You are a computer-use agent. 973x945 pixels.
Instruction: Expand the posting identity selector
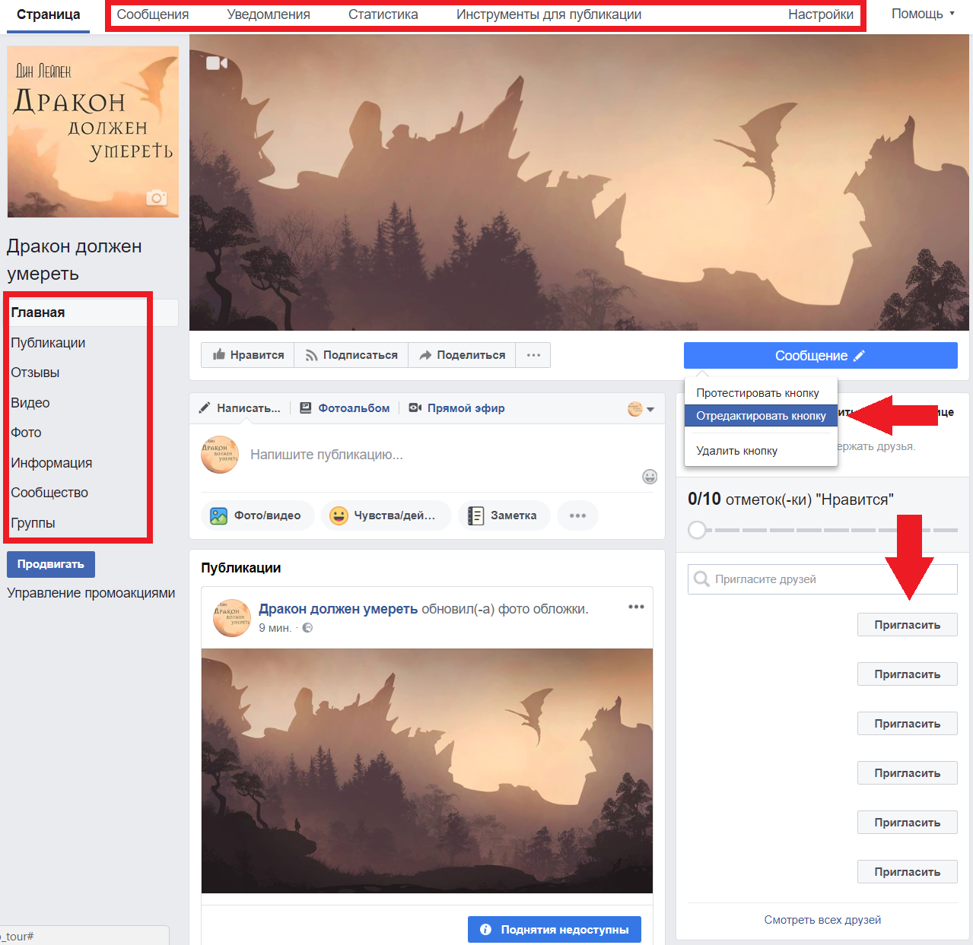coord(641,409)
